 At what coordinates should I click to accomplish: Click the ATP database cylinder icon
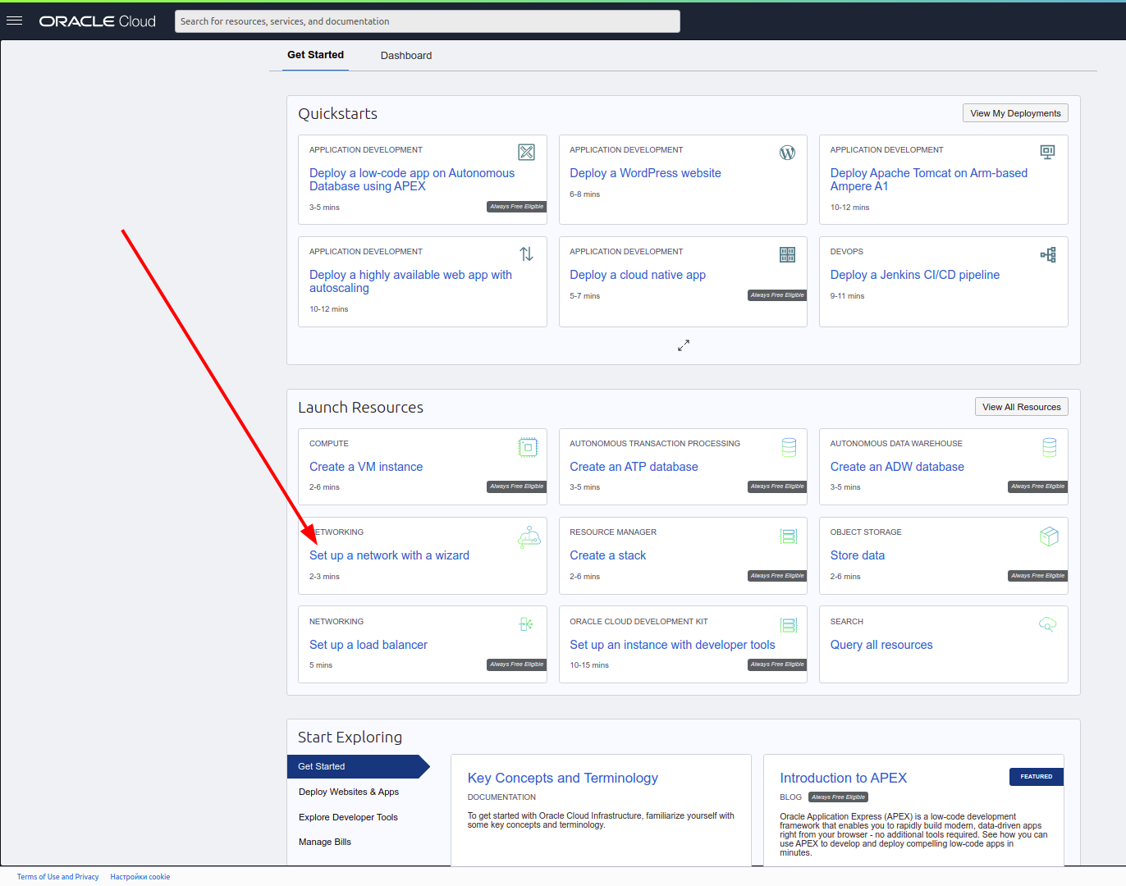[x=789, y=447]
